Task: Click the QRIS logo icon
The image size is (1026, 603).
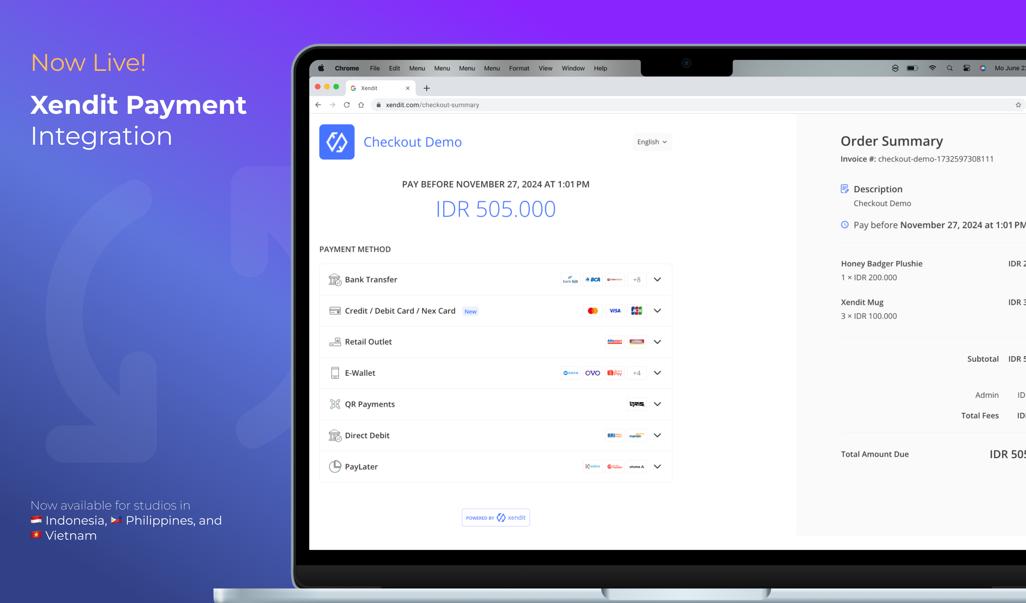Action: pyautogui.click(x=636, y=404)
